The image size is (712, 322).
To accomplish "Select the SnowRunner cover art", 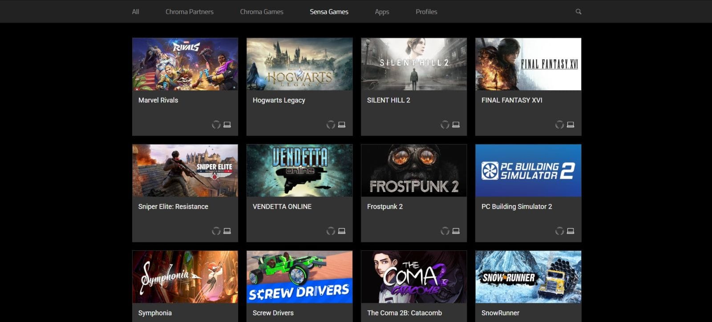I will pyautogui.click(x=528, y=277).
